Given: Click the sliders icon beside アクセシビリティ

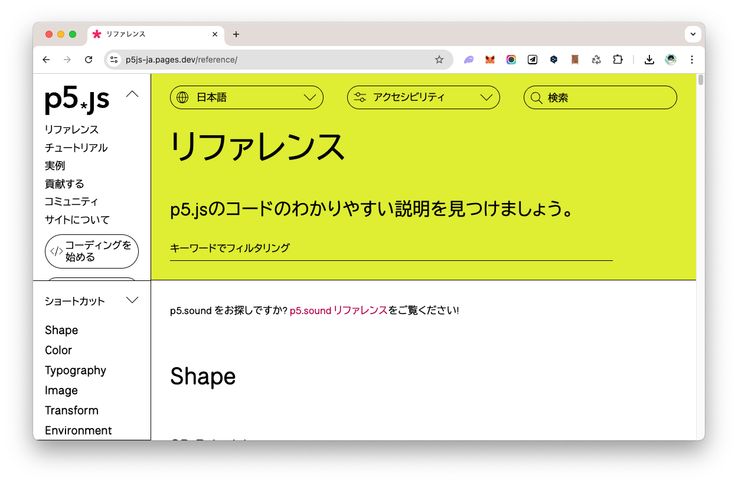Looking at the screenshot, I should coord(360,98).
